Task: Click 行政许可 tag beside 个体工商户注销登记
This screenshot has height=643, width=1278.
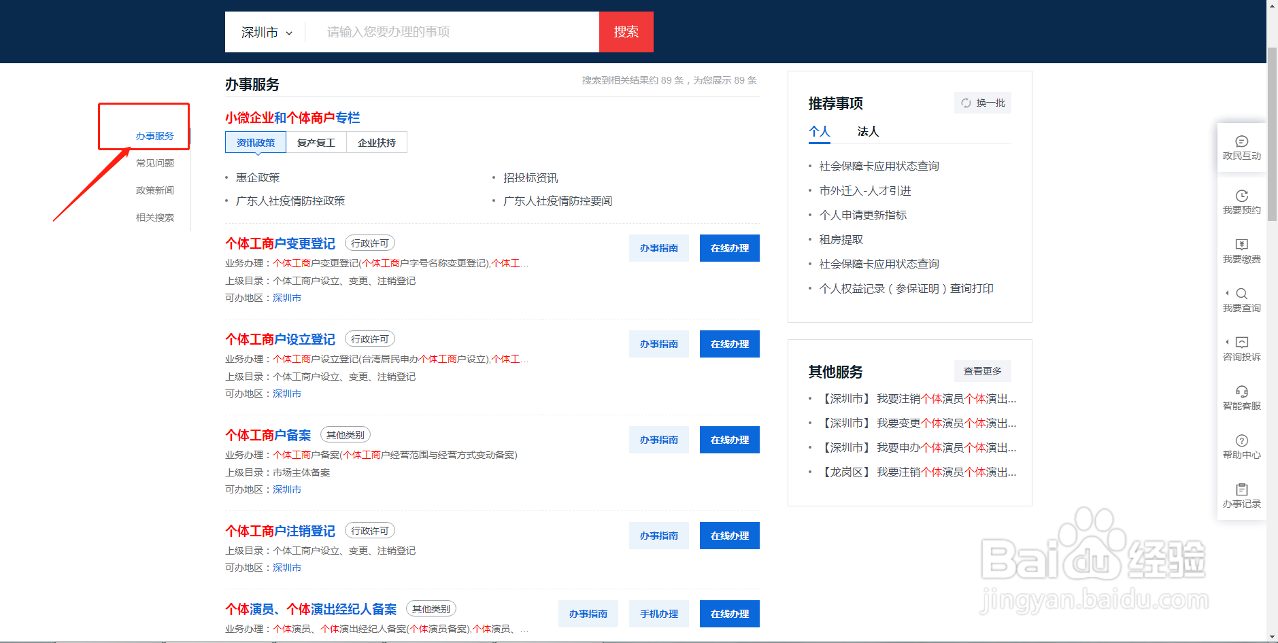Action: tap(370, 531)
